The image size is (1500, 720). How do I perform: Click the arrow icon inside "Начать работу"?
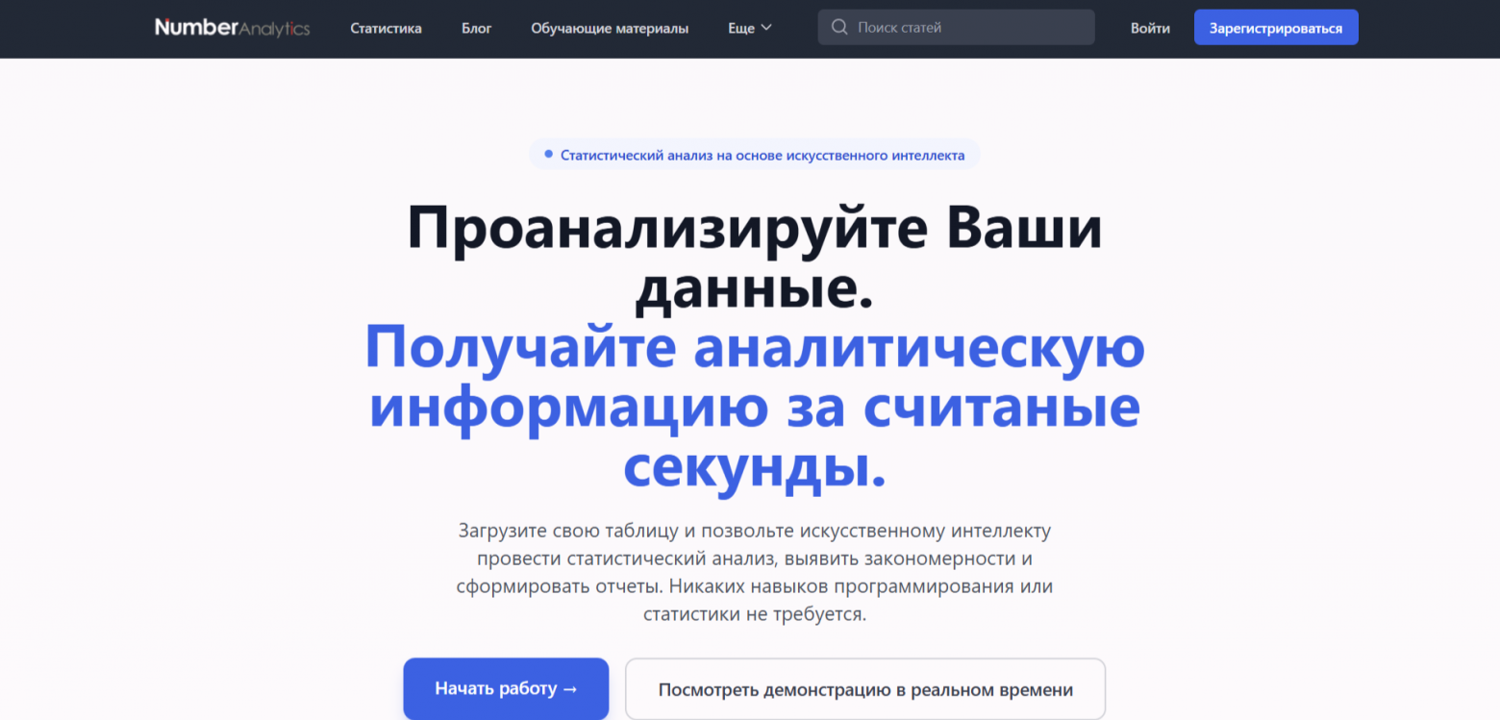pos(571,688)
